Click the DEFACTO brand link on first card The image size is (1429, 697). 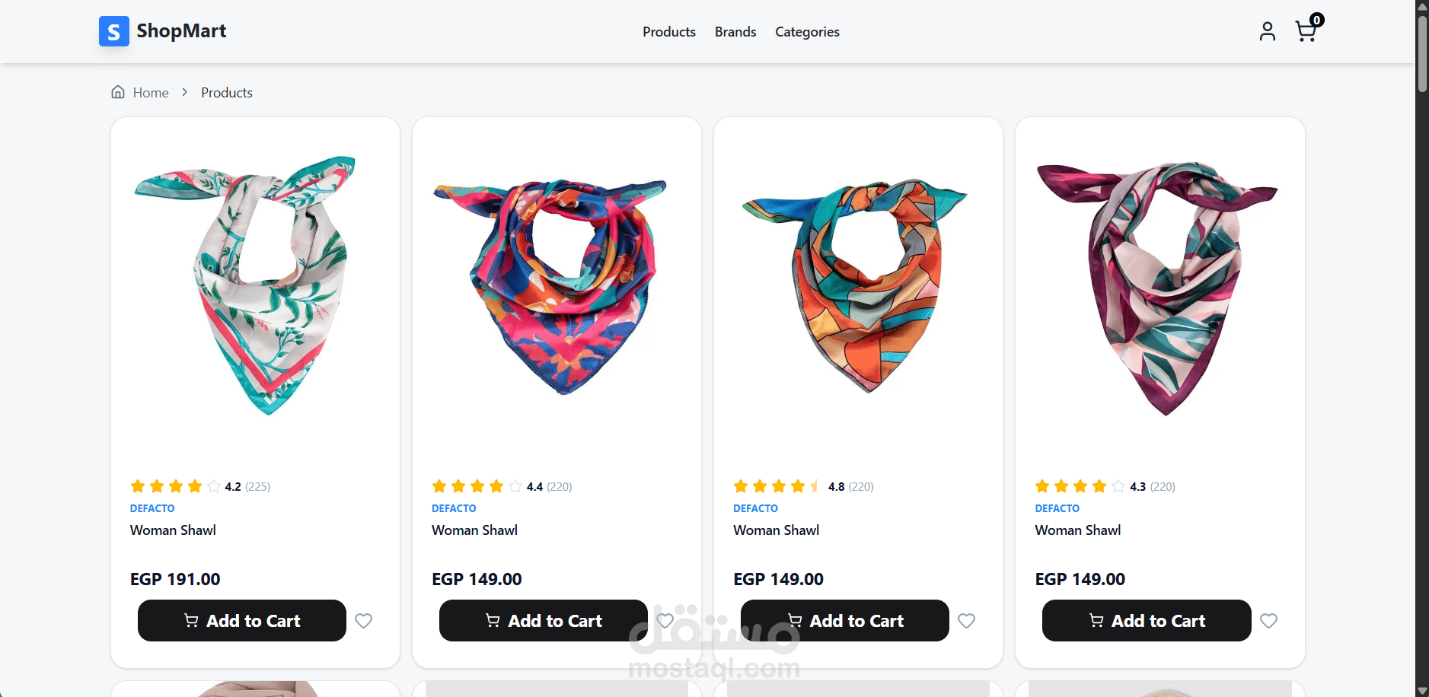click(x=152, y=508)
